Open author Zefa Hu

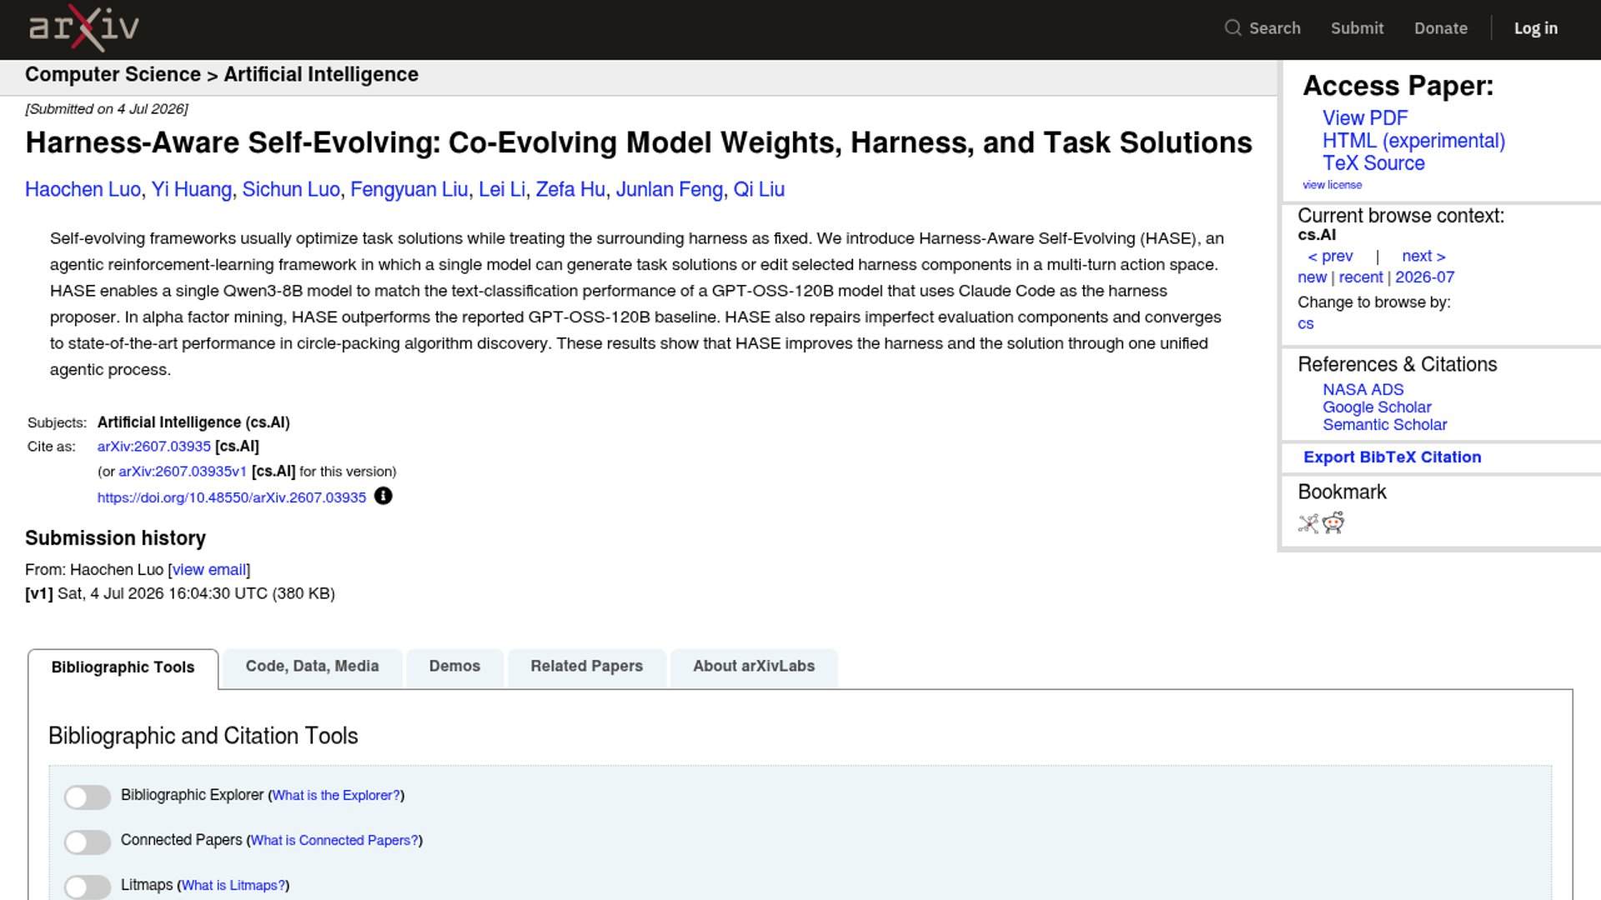[570, 190]
